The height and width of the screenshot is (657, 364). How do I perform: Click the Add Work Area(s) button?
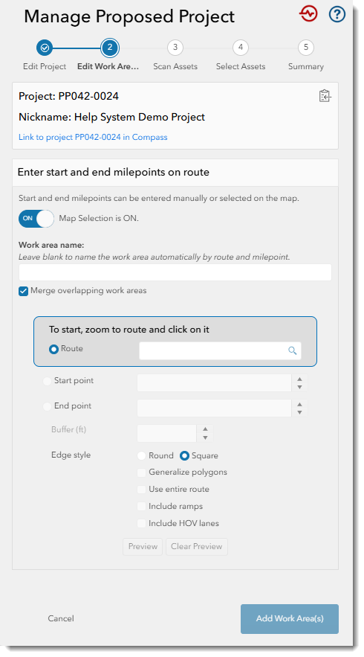(x=290, y=618)
